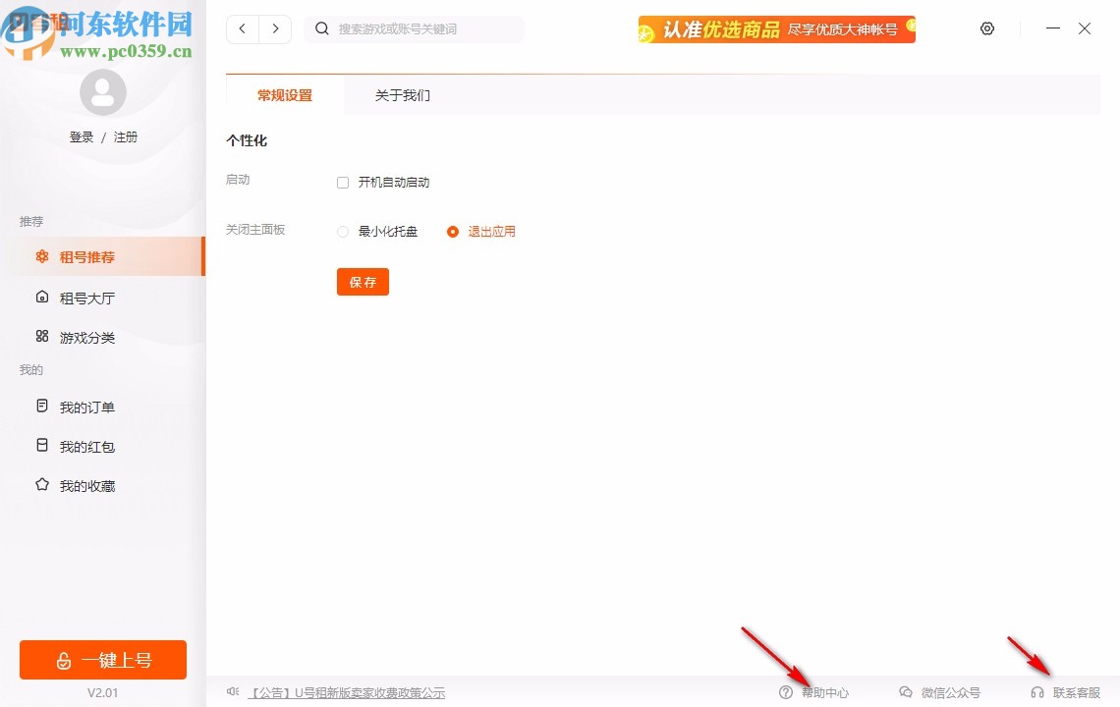This screenshot has height=707, width=1120.
Task: Select 最小化托盘 option
Action: (x=342, y=231)
